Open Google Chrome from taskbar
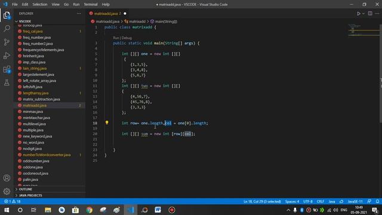382x215 pixels. click(x=89, y=210)
